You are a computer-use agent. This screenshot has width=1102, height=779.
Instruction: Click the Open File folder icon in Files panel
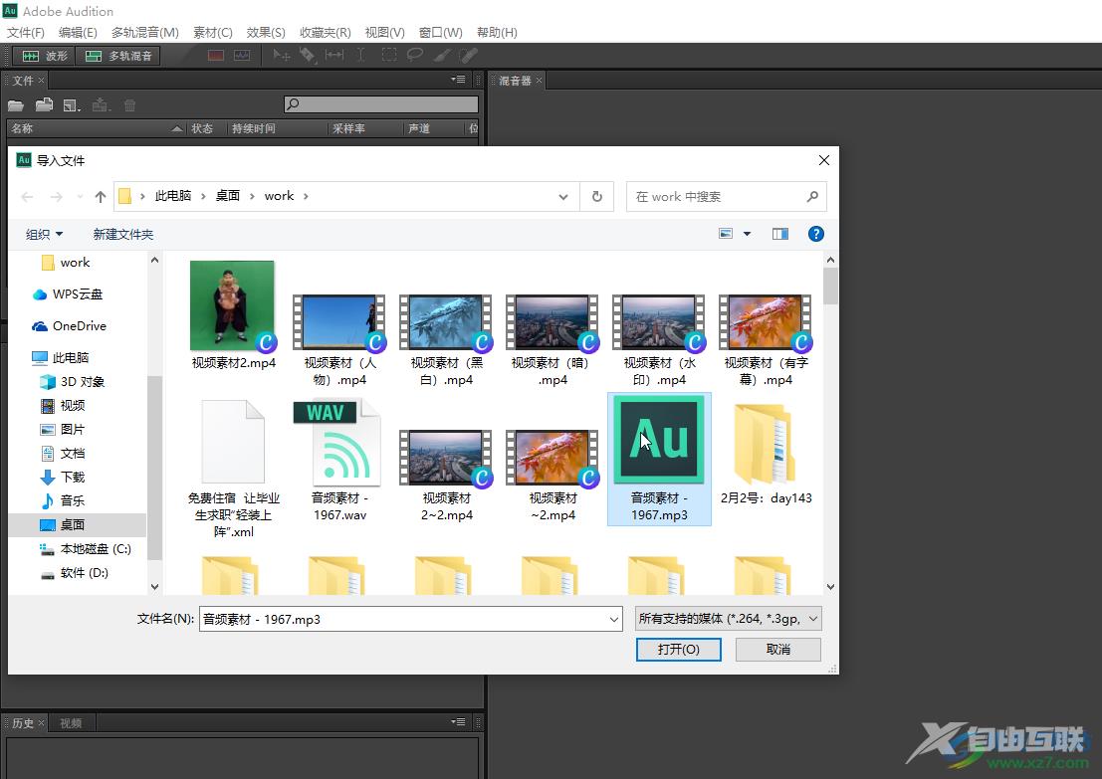(x=16, y=105)
